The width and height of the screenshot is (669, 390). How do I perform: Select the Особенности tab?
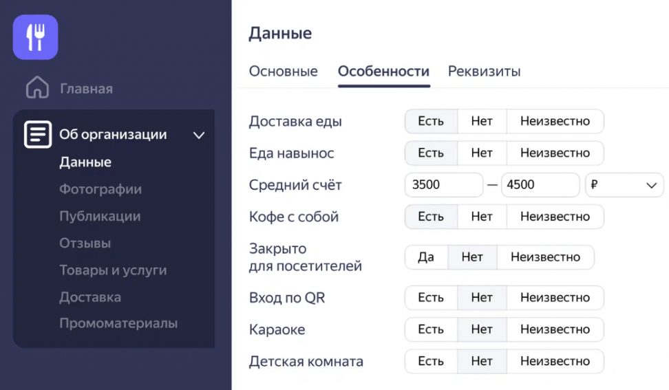pos(383,72)
